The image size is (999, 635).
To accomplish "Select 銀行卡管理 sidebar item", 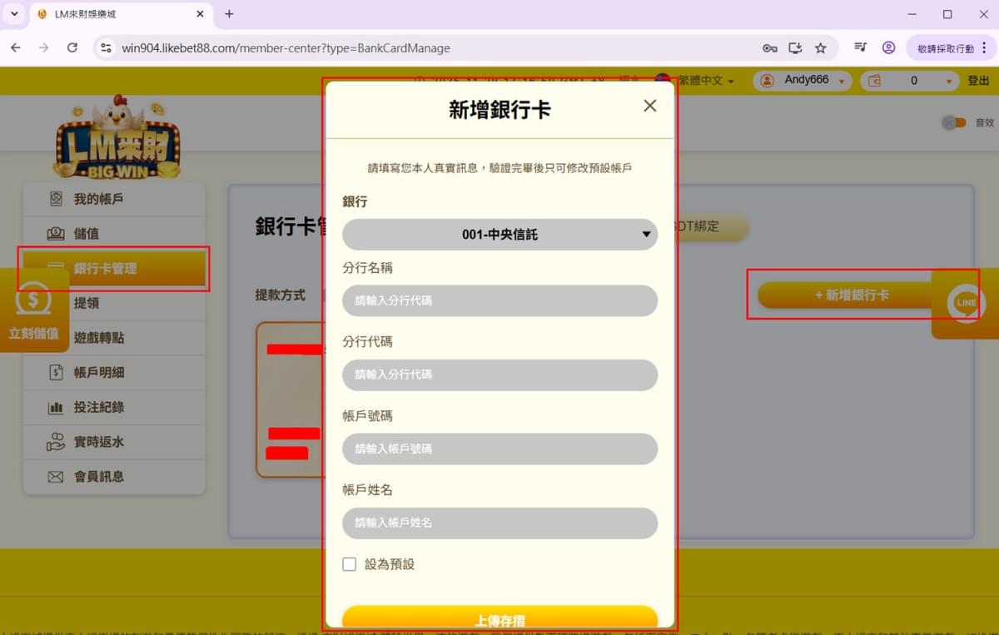I will (x=114, y=269).
